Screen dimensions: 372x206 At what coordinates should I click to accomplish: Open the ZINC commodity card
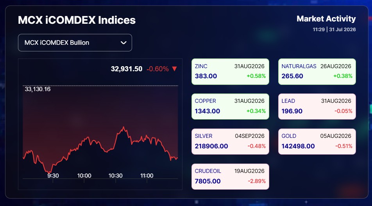(x=230, y=72)
